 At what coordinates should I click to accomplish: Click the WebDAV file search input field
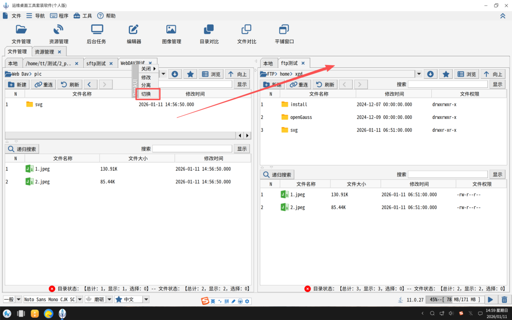coord(192,149)
